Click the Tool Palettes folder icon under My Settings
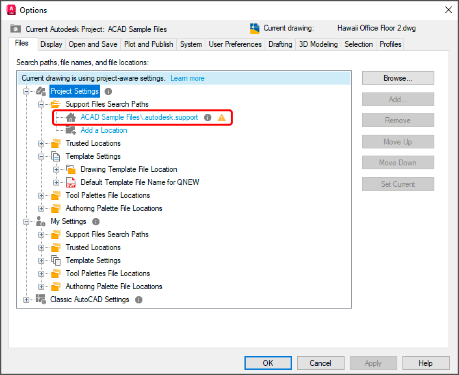Viewport: 459px width, 375px height. point(56,273)
